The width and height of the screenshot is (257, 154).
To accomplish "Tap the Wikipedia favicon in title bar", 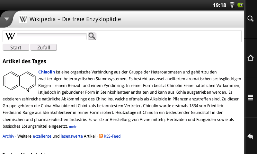I will (23, 19).
